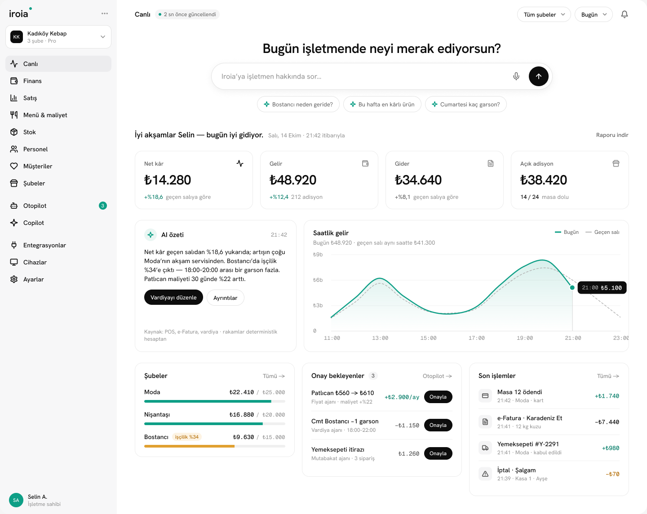Toggle the Geçen salı series in legend
Screen dimensions: 647x514
click(x=603, y=232)
